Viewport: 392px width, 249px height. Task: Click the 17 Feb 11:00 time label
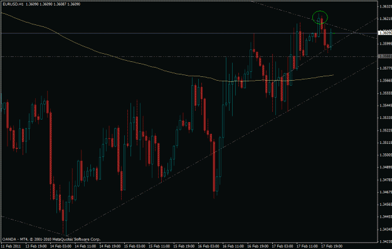[307, 246]
